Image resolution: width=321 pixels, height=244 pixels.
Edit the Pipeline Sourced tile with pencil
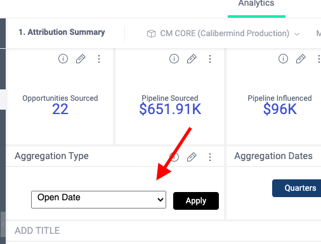[x=192, y=59]
